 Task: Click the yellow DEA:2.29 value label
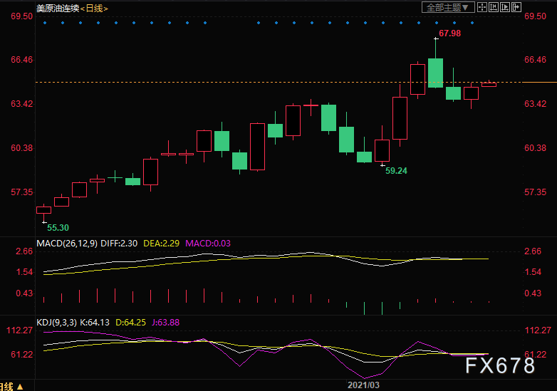[162, 244]
